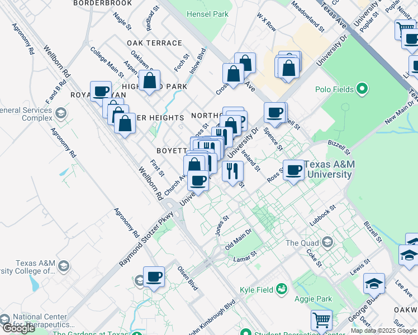Open the fork and knife marker near Ireland St
The width and height of the screenshot is (418, 335).
232,172
